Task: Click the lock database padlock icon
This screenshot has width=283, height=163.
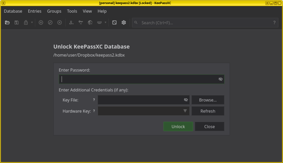Action: coord(26,23)
